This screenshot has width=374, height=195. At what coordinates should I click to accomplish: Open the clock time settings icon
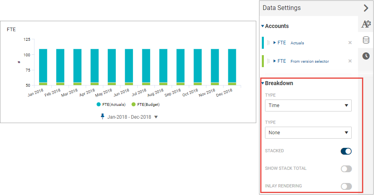pos(366,56)
